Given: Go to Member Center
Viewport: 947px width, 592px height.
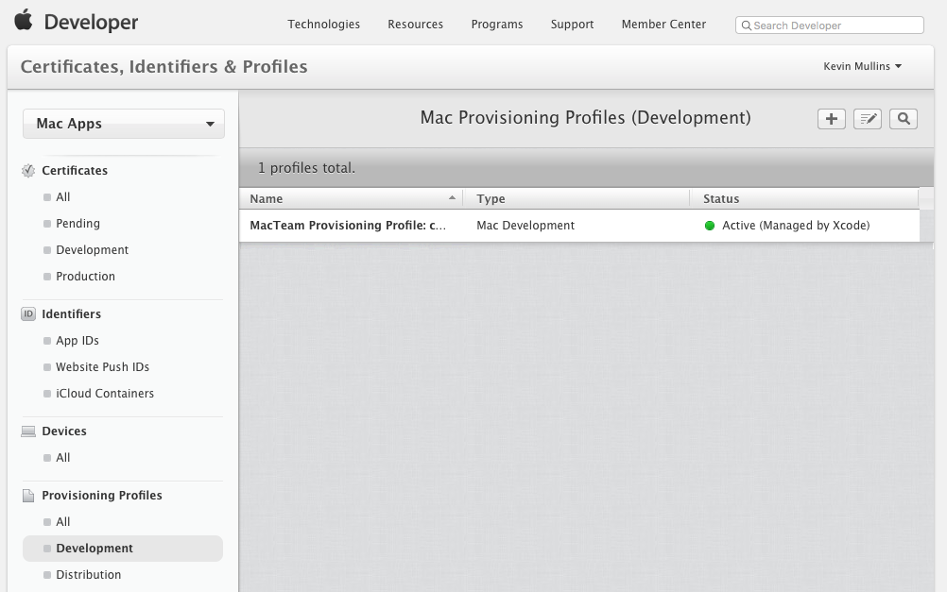Looking at the screenshot, I should [663, 25].
